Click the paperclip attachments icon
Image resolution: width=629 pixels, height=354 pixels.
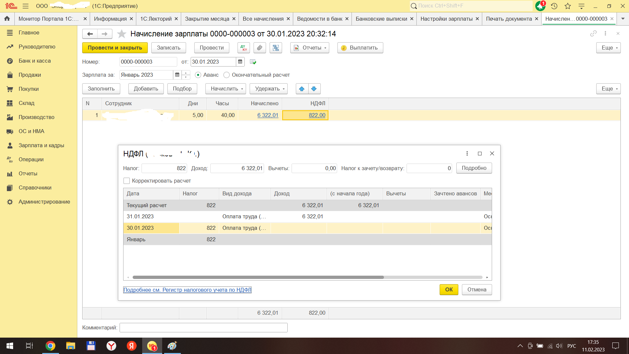click(x=259, y=48)
